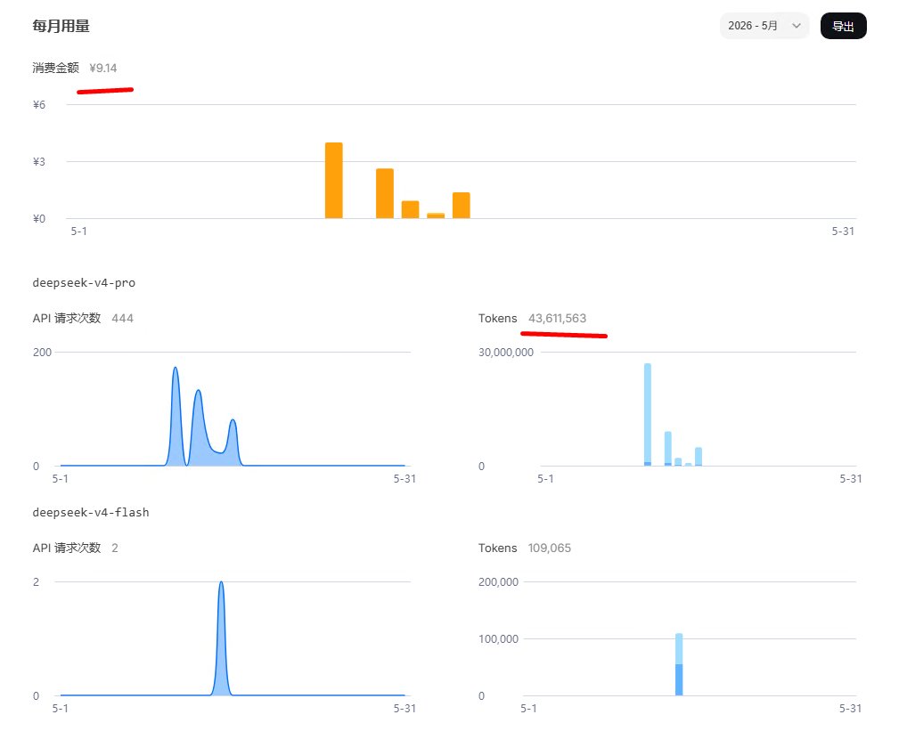This screenshot has height=731, width=907.
Task: Click the 109,065 tokens value
Action: (550, 548)
